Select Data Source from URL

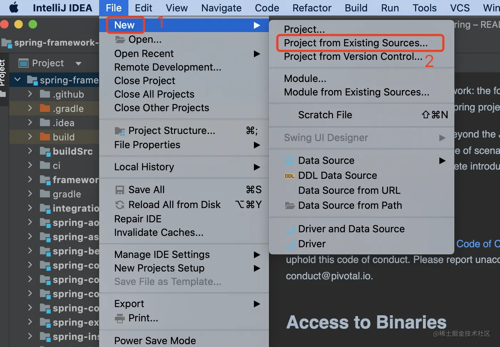349,190
